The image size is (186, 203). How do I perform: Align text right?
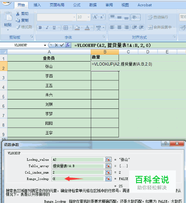[x=126, y=27]
